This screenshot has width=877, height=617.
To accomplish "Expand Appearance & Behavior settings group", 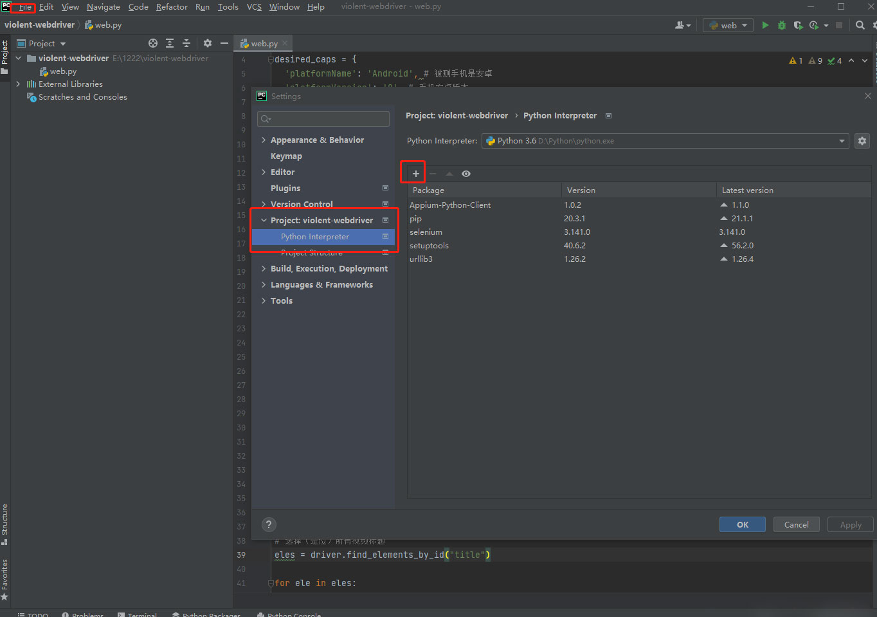I will point(264,140).
